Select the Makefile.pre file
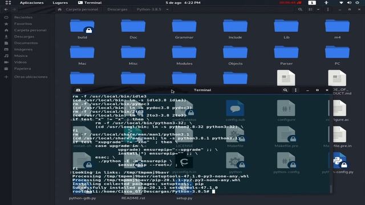Viewport: 365px width, 205px height. [x=286, y=137]
